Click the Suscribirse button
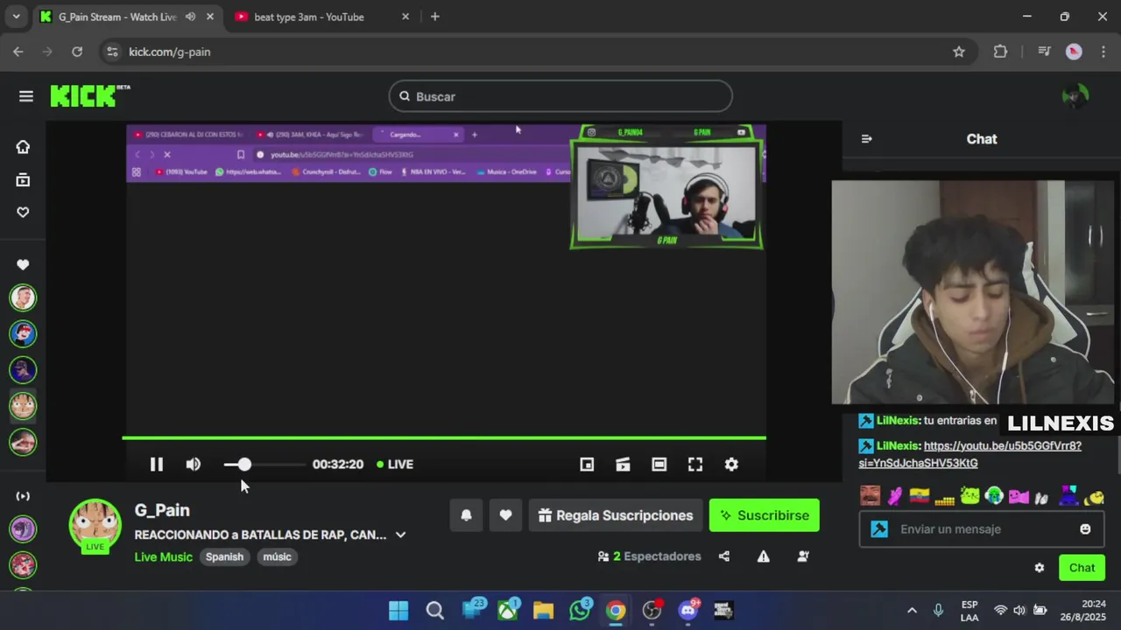 tap(764, 515)
